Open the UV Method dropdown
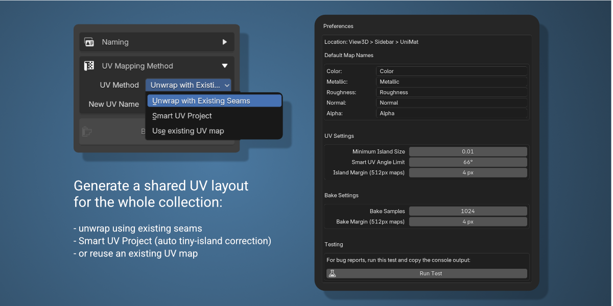Viewport: 613px width, 306px height. point(188,85)
